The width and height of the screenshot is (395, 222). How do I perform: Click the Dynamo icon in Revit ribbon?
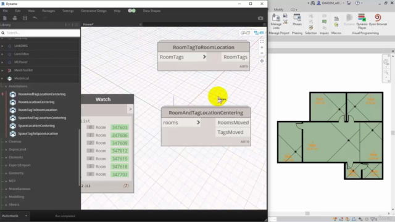click(x=349, y=20)
